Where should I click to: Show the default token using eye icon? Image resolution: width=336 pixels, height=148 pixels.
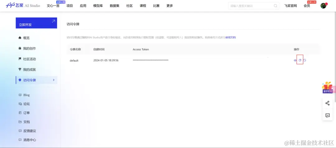tap(295, 60)
